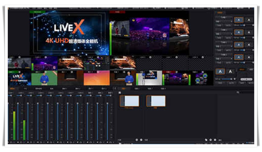Mute the first audio mixer channel
The width and height of the screenshot is (262, 152).
click(10, 142)
